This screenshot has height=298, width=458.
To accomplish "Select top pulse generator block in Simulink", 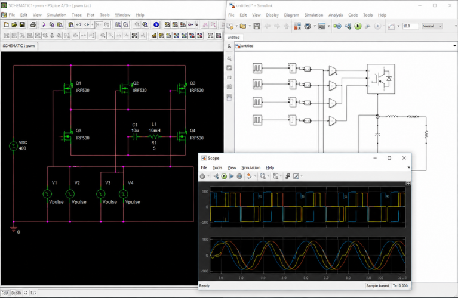I will [257, 68].
